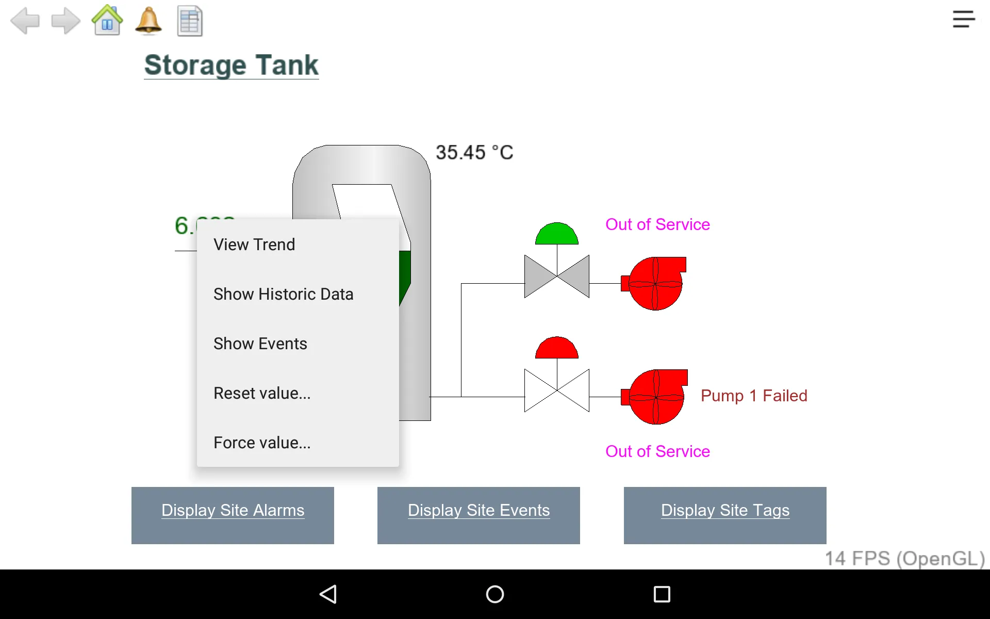Click View Trend in the context menu
The image size is (990, 619).
click(x=254, y=244)
